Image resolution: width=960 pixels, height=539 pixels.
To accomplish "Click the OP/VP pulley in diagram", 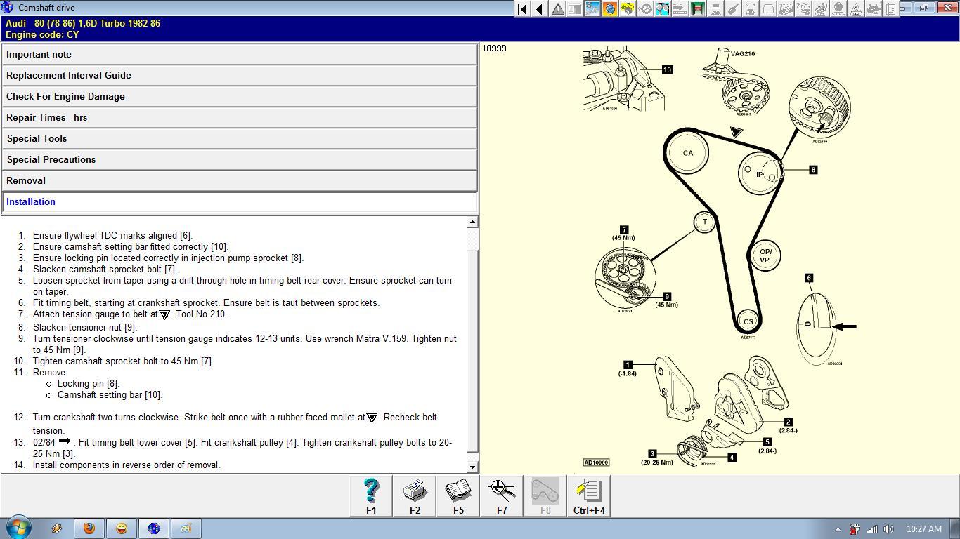I will [x=765, y=255].
